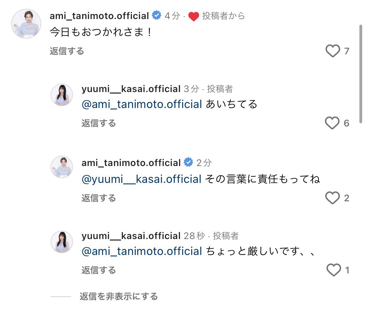365x318 pixels.
Task: Open ami_tanimoto.official avatar on 2分 reply
Action: click(62, 167)
